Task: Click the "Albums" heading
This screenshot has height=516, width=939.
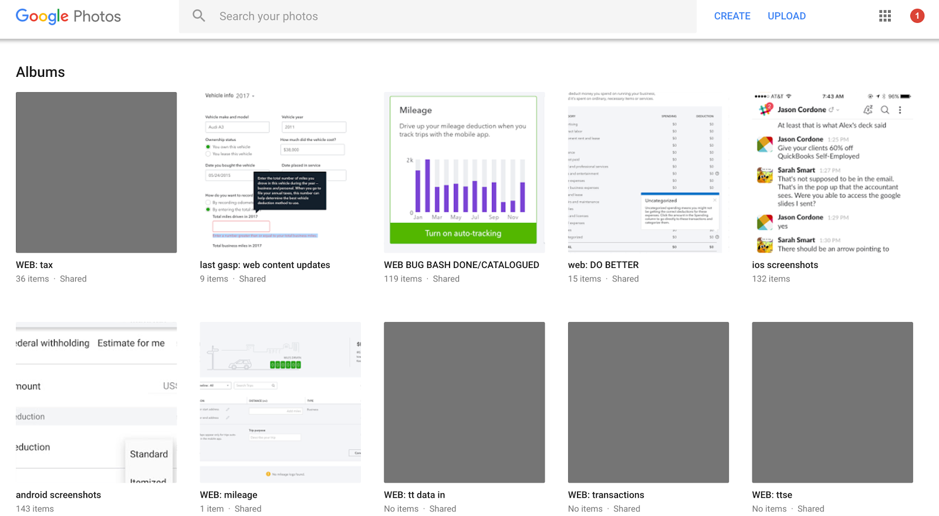Action: click(40, 72)
